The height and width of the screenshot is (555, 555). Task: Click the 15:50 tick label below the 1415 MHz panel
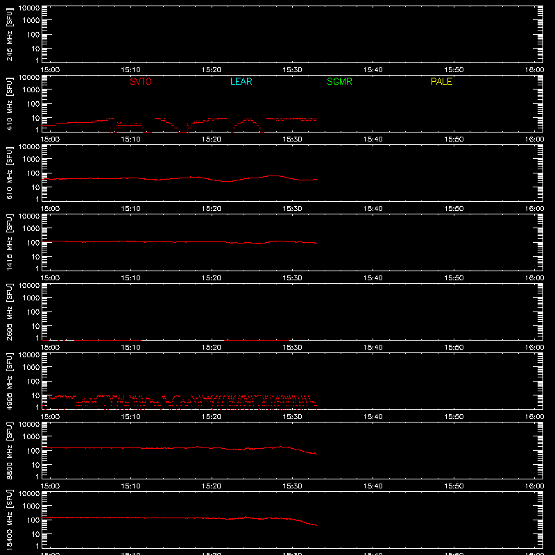(454, 278)
